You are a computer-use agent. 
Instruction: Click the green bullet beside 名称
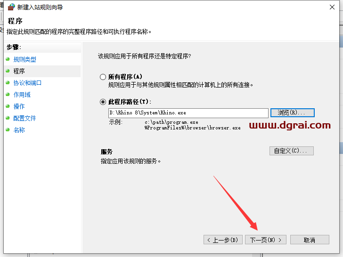[x=8, y=130]
